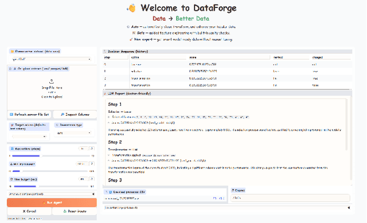Expand the advanced options accordion above Run Agent
367x223 pixels.
[52, 194]
